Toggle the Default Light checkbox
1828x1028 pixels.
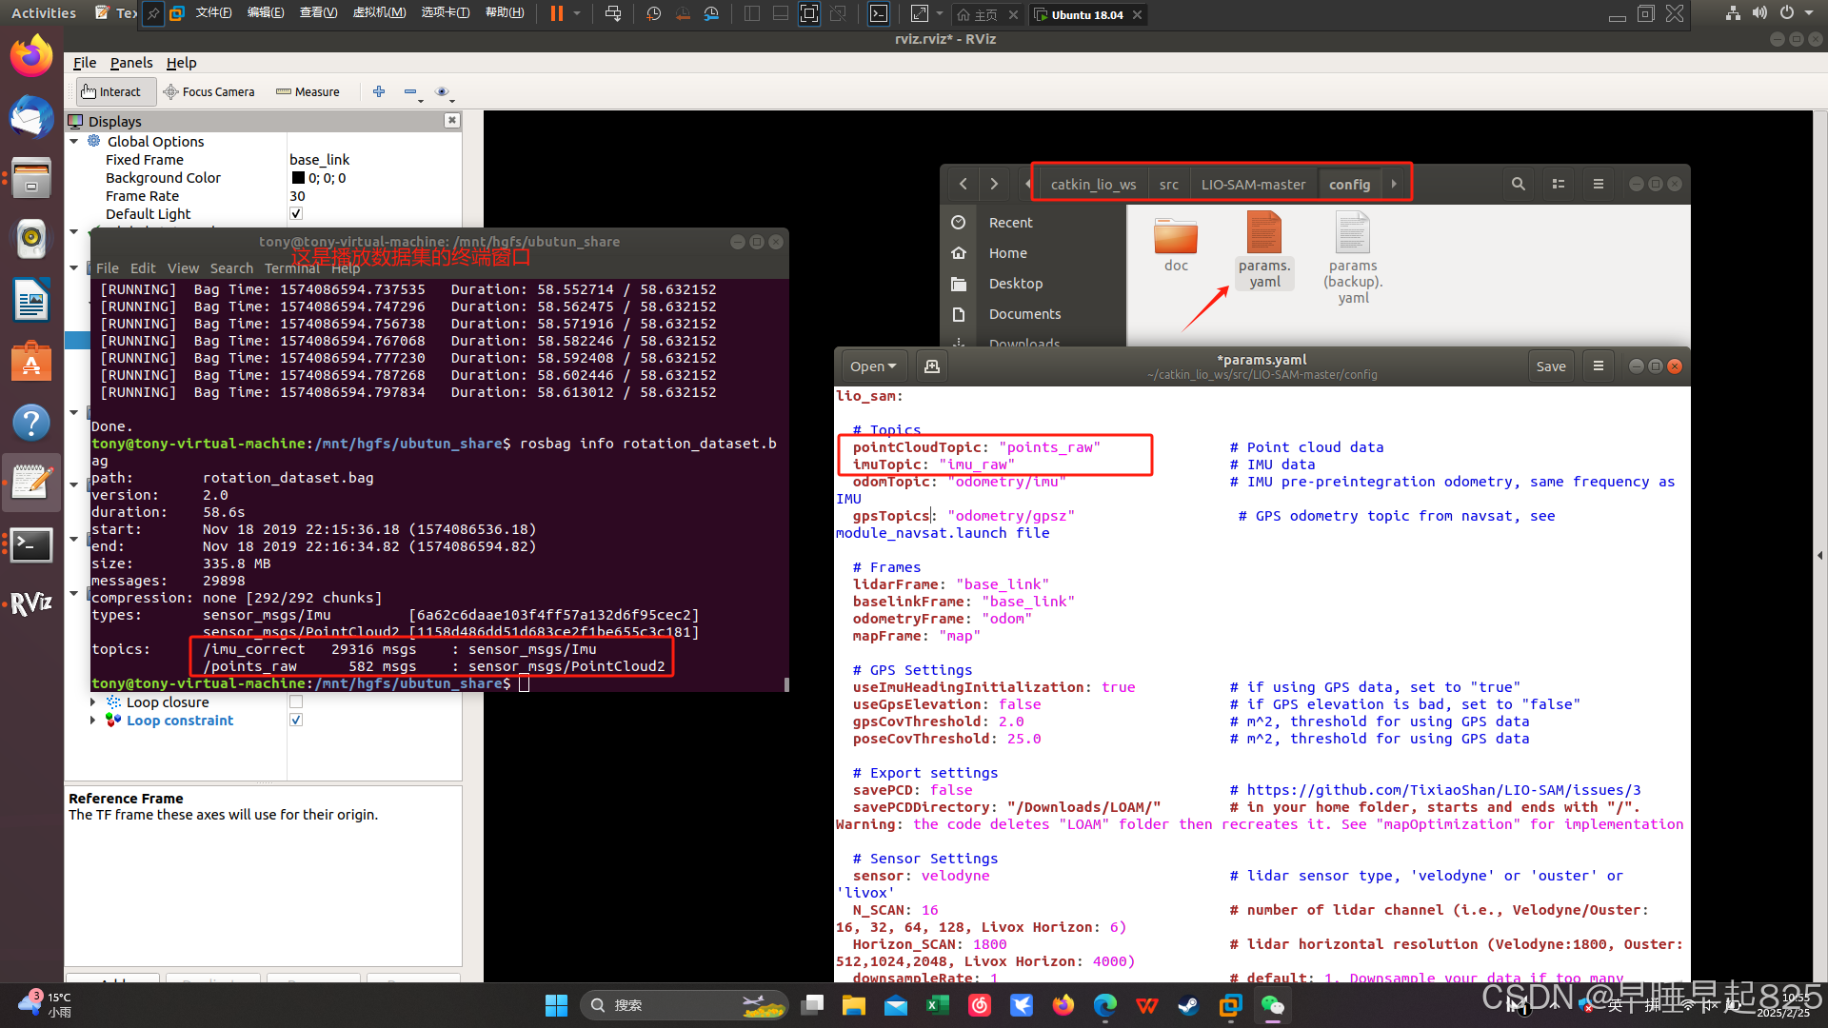296,214
